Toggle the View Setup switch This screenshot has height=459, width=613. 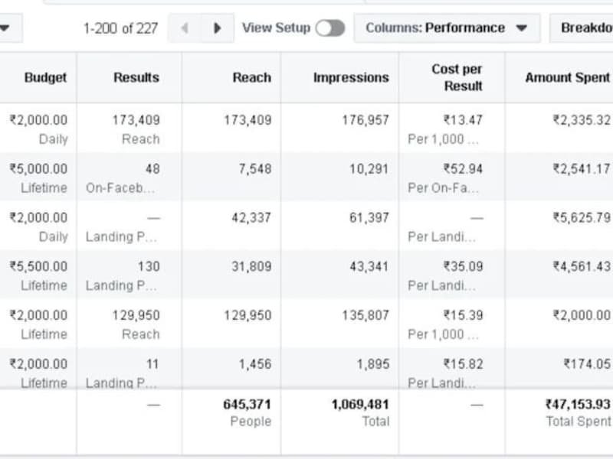[329, 28]
